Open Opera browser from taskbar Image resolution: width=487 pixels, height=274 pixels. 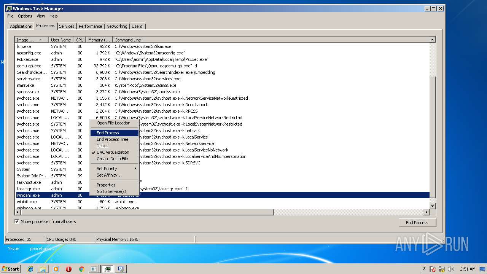[68, 269]
